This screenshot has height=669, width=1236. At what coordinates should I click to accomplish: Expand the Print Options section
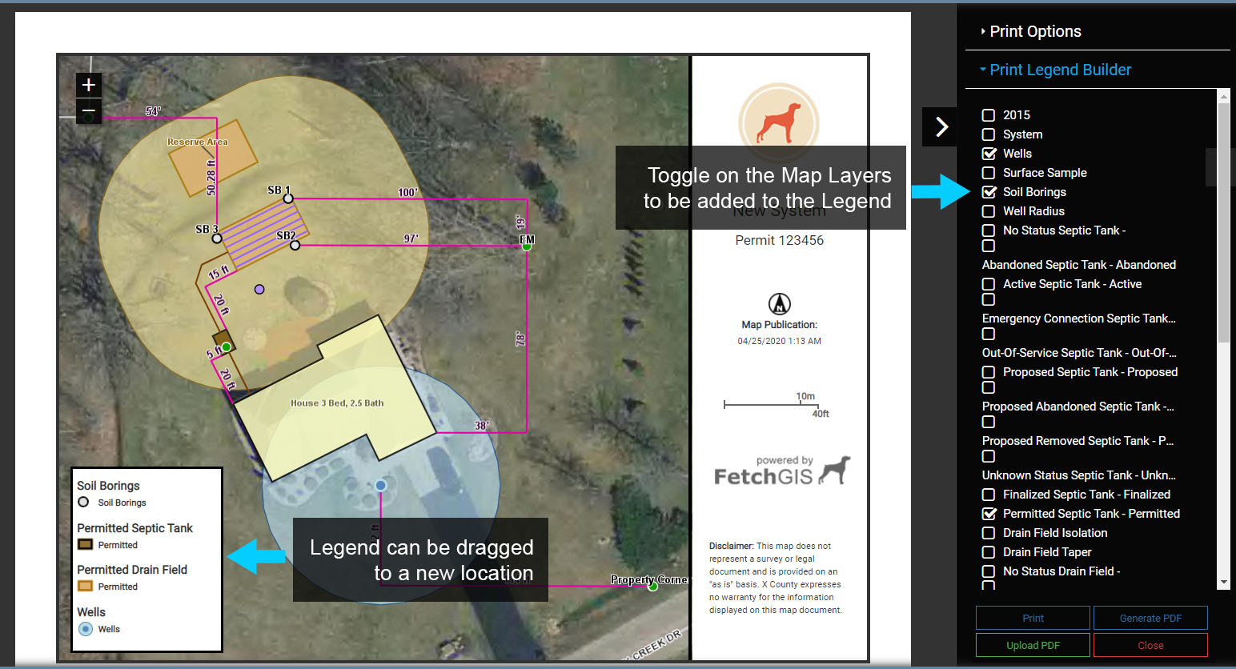tap(1034, 31)
